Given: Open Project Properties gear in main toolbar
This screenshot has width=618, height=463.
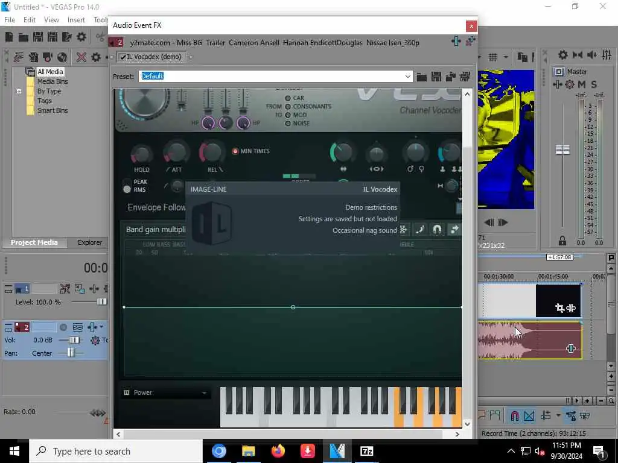Looking at the screenshot, I should (x=81, y=37).
